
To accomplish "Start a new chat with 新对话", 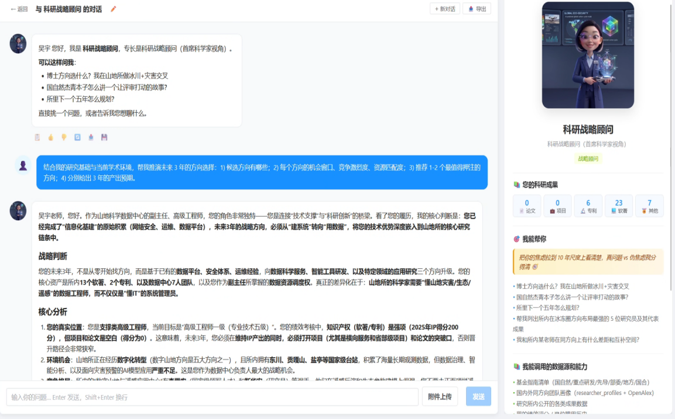I will (444, 9).
